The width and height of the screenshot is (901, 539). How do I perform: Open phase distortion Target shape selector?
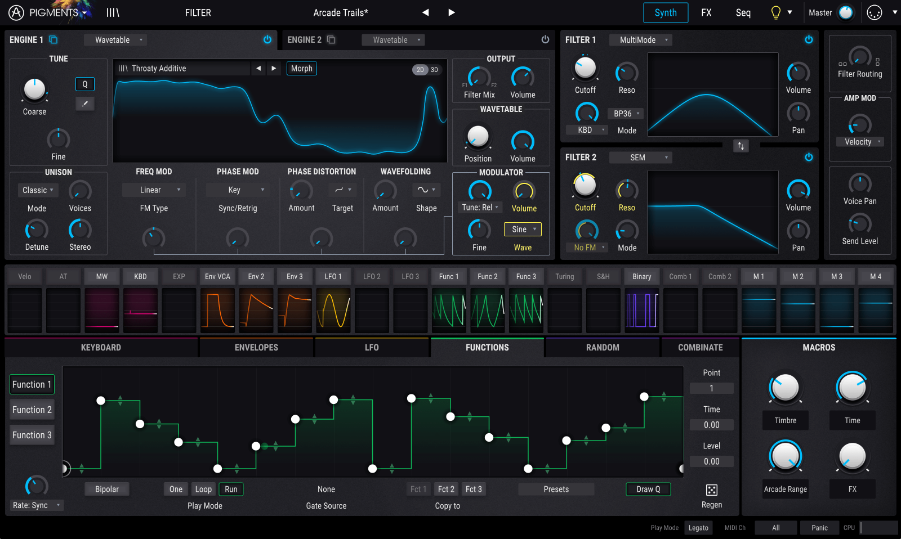[x=342, y=190]
